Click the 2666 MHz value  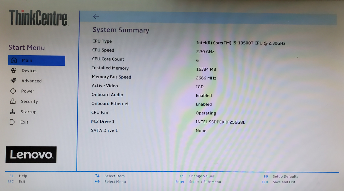pos(206,78)
